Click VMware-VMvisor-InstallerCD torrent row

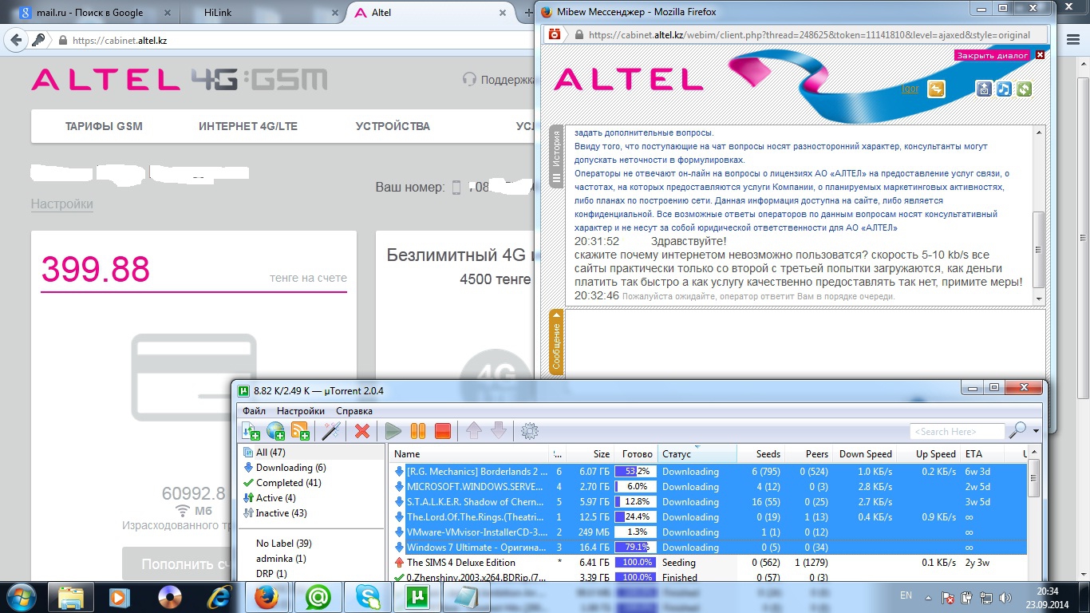709,532
